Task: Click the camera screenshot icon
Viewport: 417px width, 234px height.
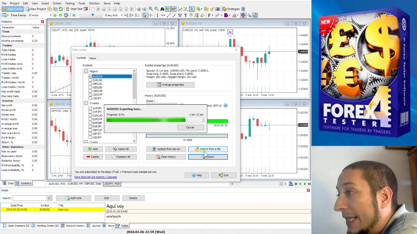Action: point(218,9)
